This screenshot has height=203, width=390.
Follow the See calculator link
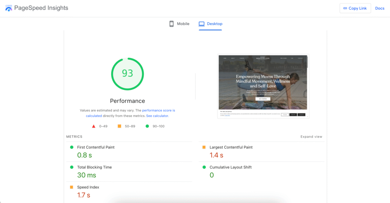[x=157, y=116]
